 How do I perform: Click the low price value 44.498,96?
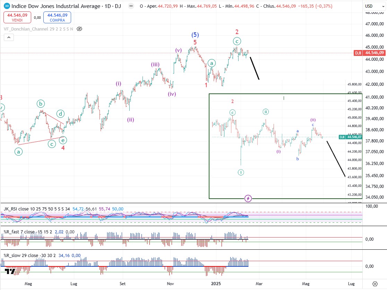click(x=244, y=6)
